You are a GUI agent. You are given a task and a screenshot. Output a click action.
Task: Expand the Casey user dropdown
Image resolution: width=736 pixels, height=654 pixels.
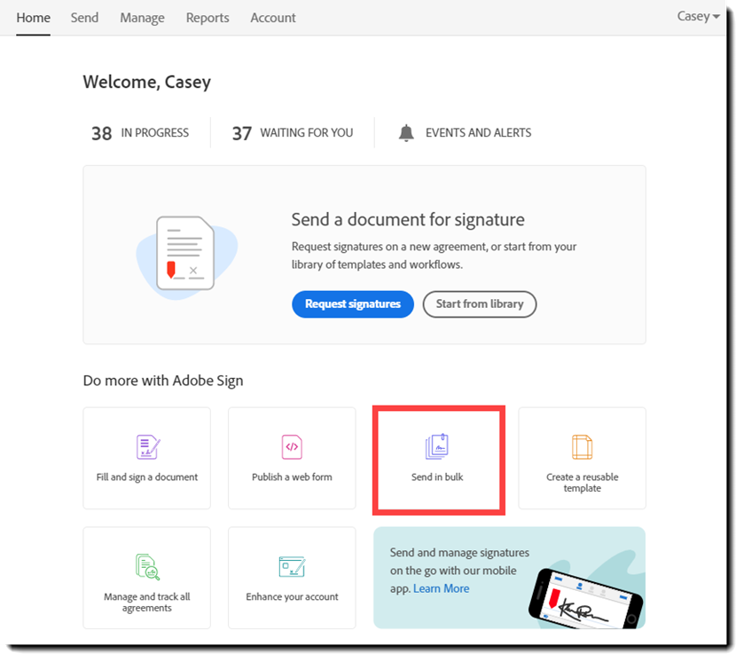[698, 17]
